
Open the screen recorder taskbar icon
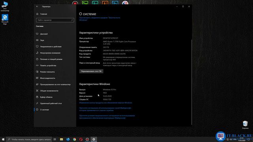tap(87, 139)
